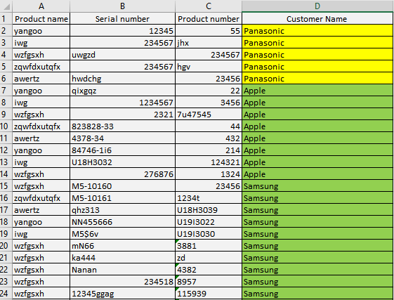The height and width of the screenshot is (300, 394).
Task: Select row 1 header
Action: point(6,18)
